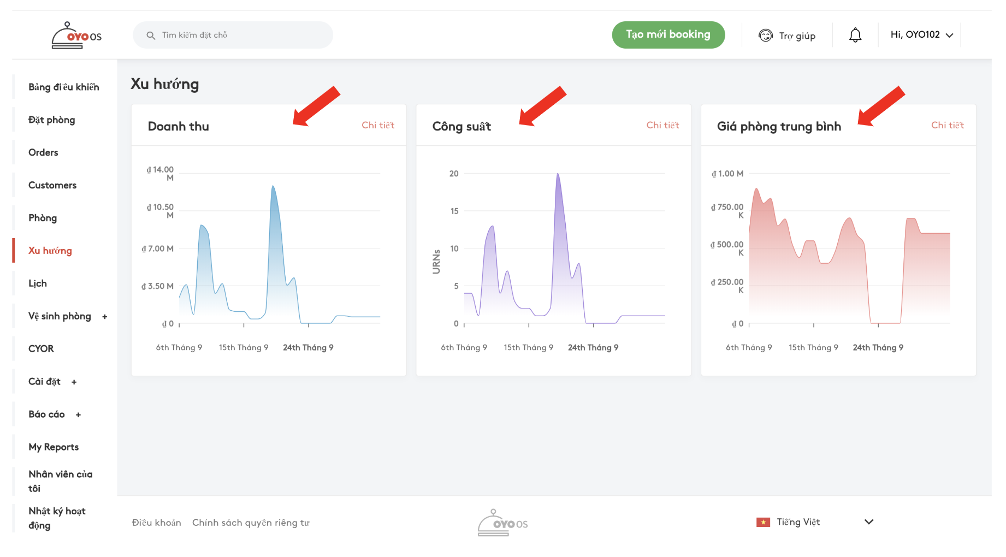Open Nhật ký hoạt động menu item

57,518
